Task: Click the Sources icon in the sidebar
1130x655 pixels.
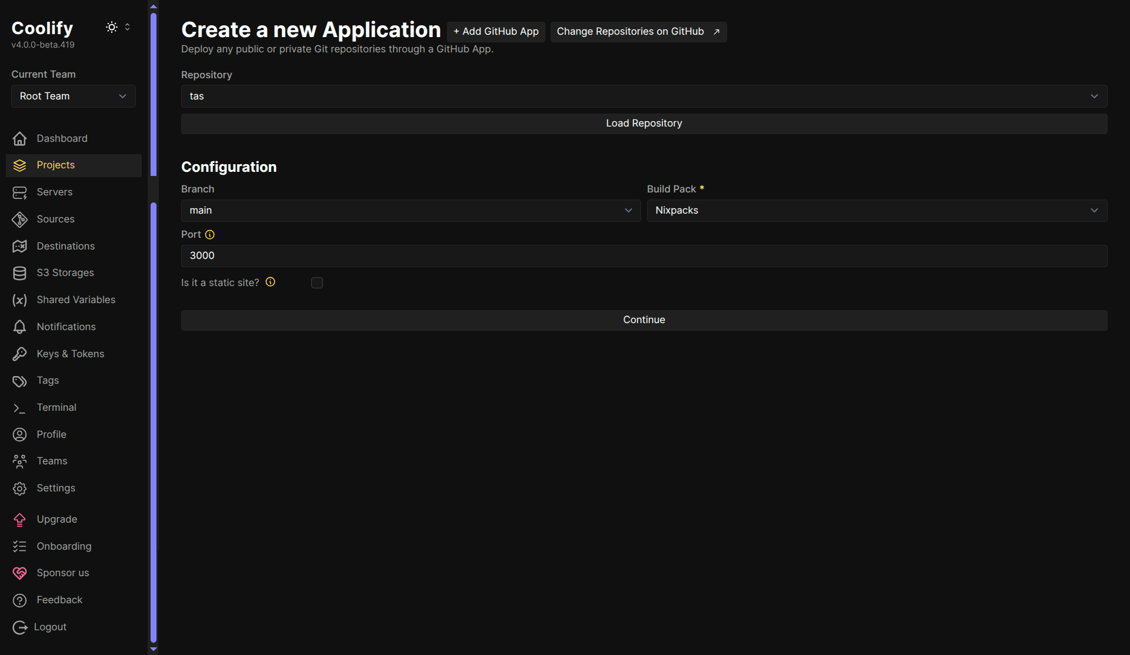Action: pyautogui.click(x=19, y=219)
